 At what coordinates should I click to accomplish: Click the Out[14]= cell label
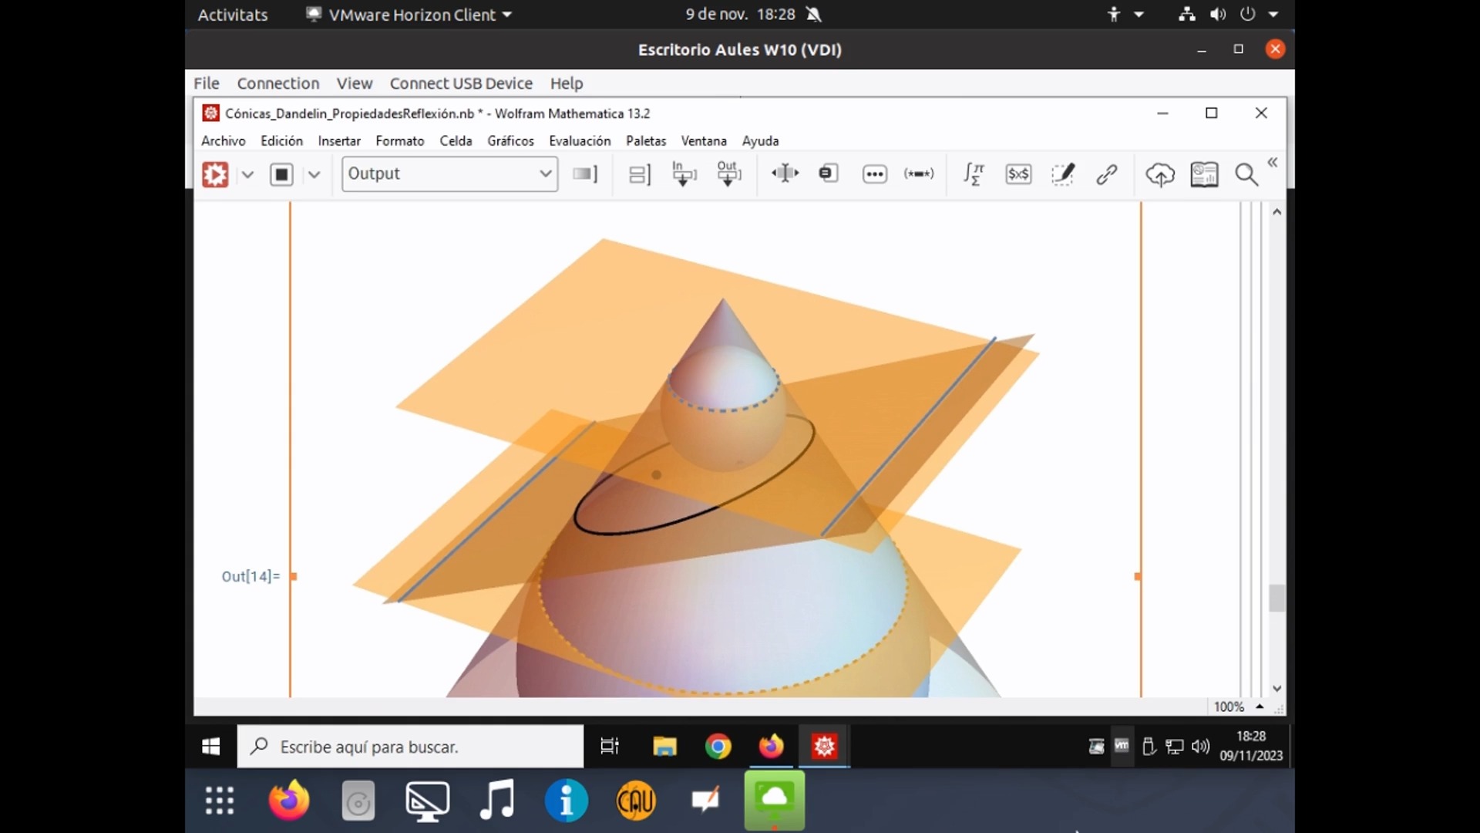coord(251,576)
